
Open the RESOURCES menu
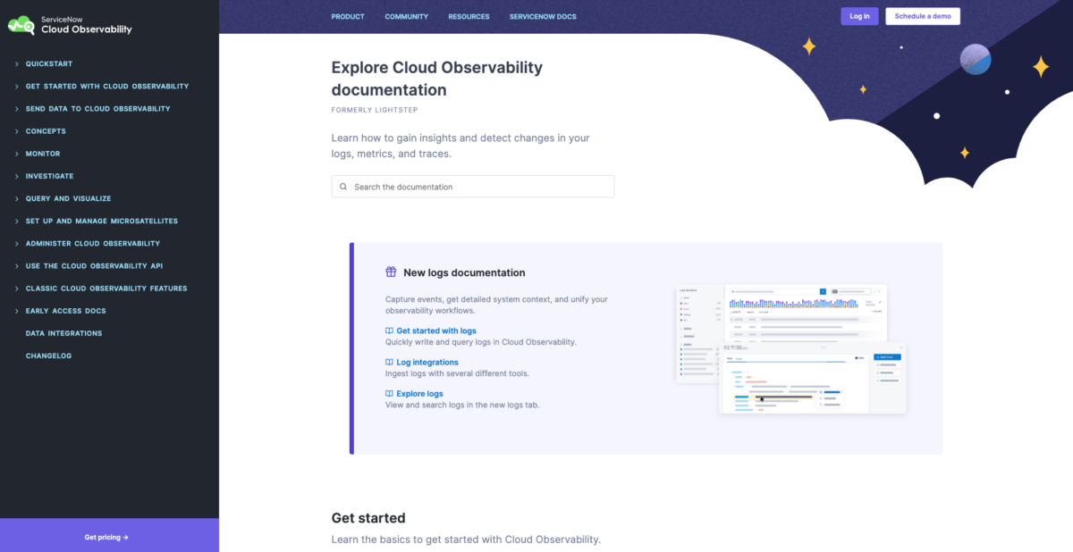tap(469, 16)
